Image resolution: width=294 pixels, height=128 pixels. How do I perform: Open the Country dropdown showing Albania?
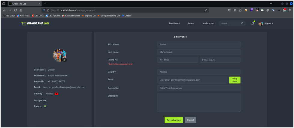(199, 72)
